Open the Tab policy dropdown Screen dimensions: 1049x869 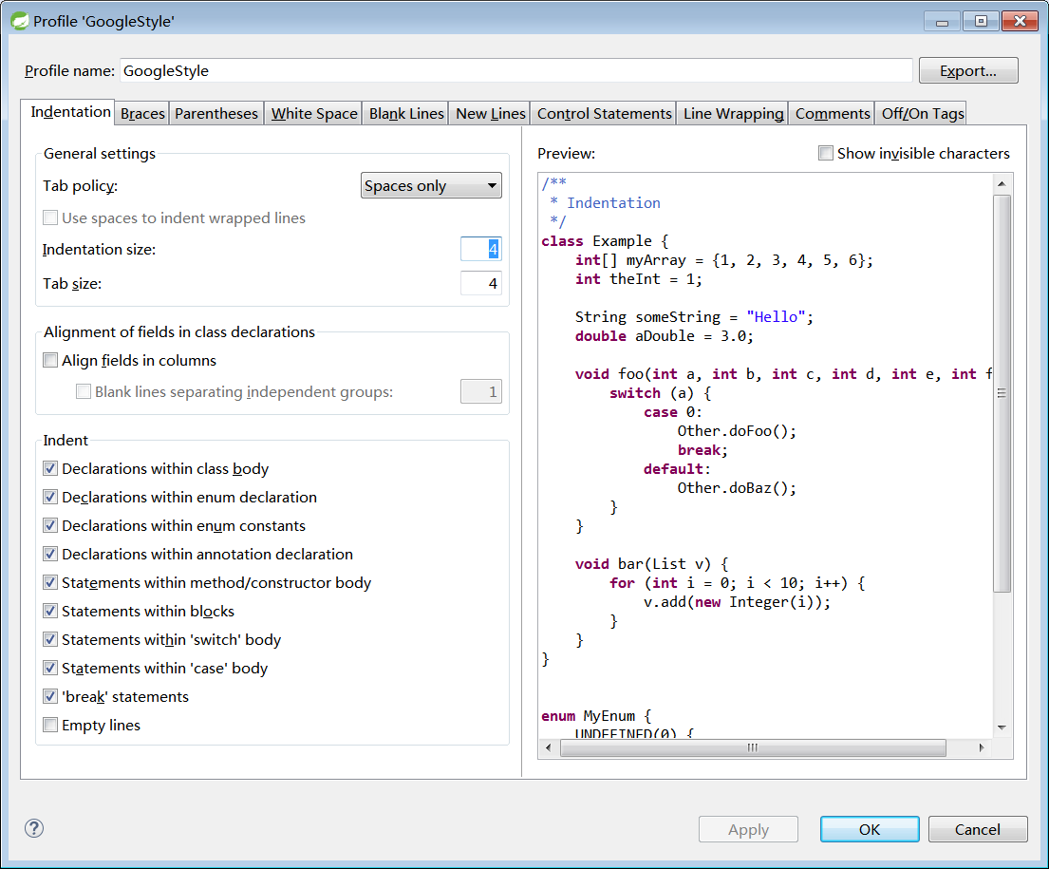432,185
